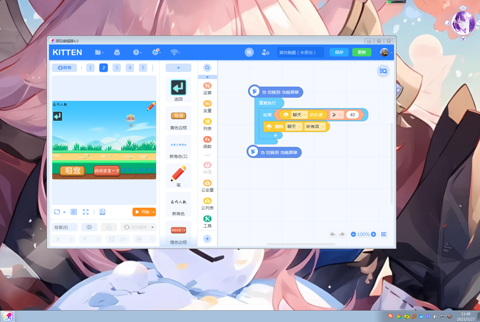Click the orange 开始 start button

coord(142,212)
